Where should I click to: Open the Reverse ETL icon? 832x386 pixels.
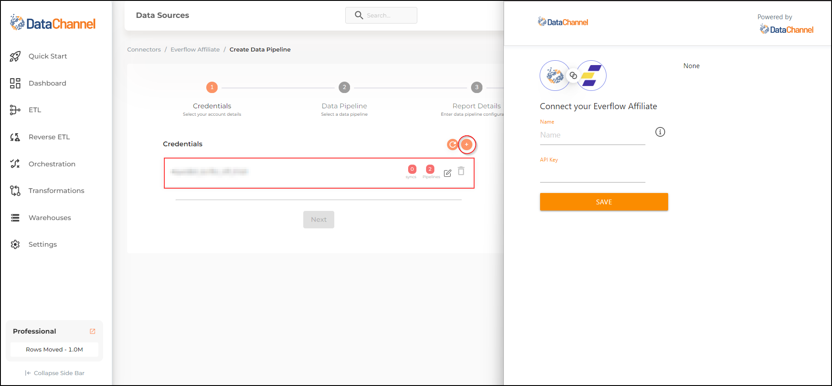(15, 137)
